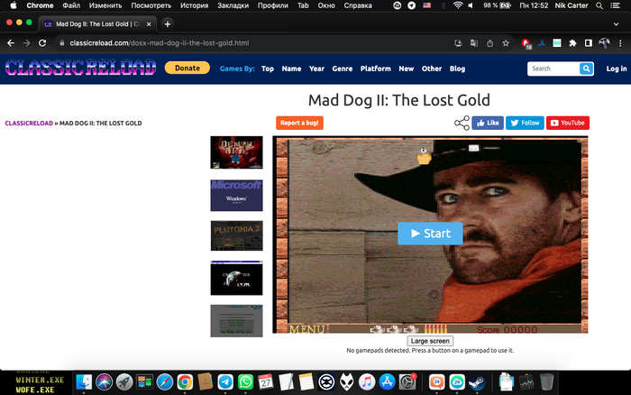This screenshot has height=395, width=631.
Task: Click the share icon beside Like button
Action: click(462, 123)
